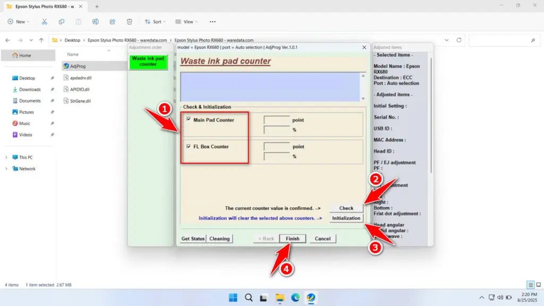Expand the This PC tree node
The width and height of the screenshot is (544, 306).
[6, 157]
